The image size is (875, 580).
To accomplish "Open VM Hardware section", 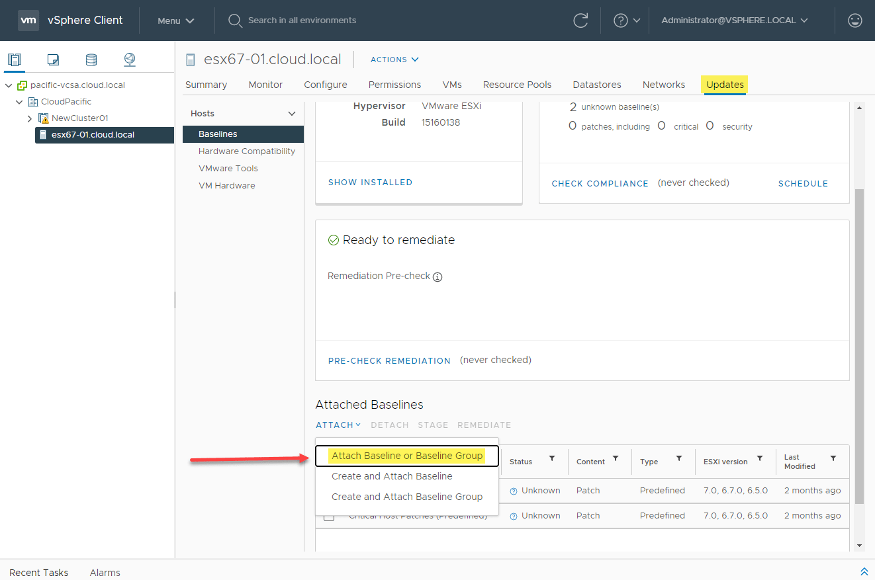I will coord(227,186).
